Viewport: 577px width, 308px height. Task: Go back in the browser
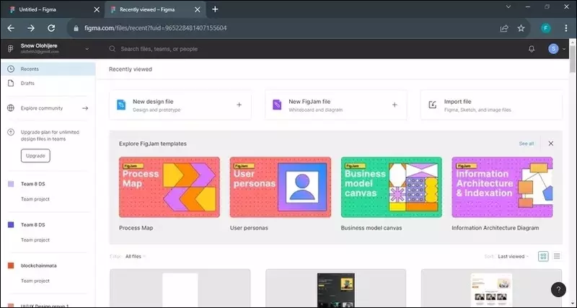pyautogui.click(x=11, y=28)
